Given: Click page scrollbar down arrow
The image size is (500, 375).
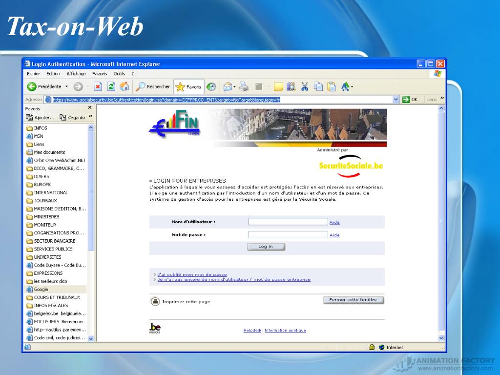Looking at the screenshot, I should tap(441, 338).
